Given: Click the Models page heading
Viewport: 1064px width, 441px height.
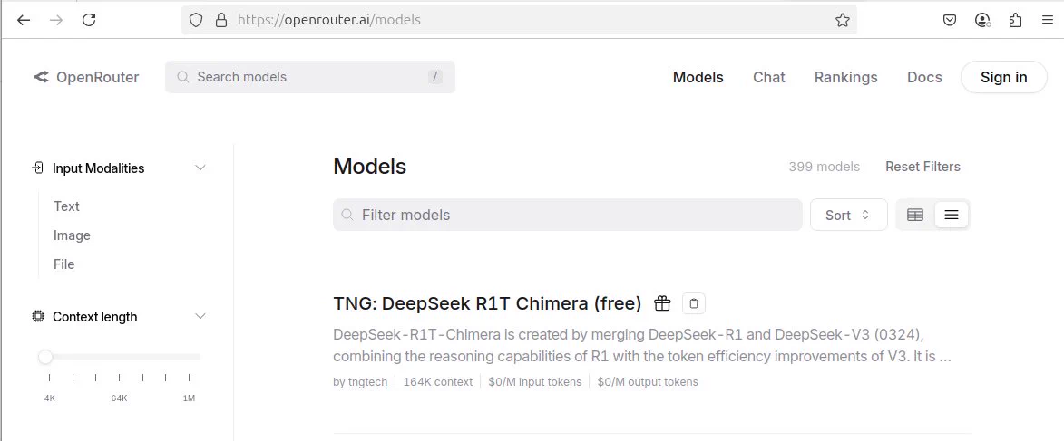Looking at the screenshot, I should coord(370,167).
